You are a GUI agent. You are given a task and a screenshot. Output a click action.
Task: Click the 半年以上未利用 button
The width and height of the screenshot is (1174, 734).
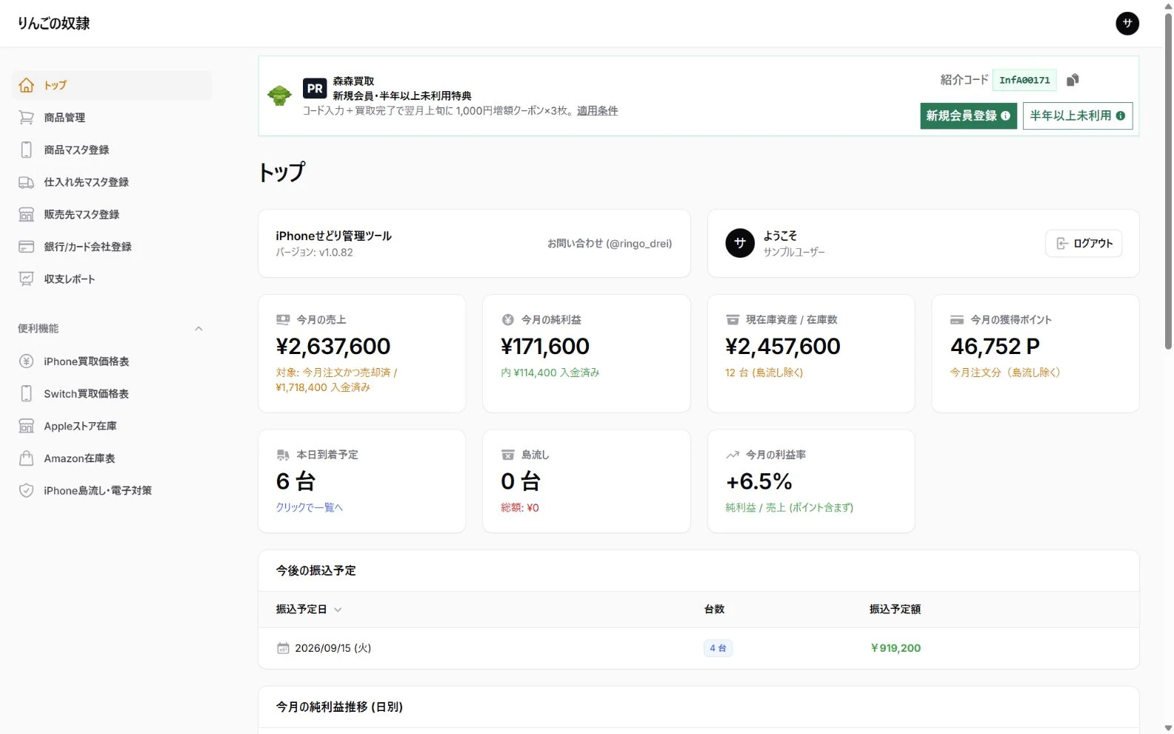pyautogui.click(x=1078, y=116)
